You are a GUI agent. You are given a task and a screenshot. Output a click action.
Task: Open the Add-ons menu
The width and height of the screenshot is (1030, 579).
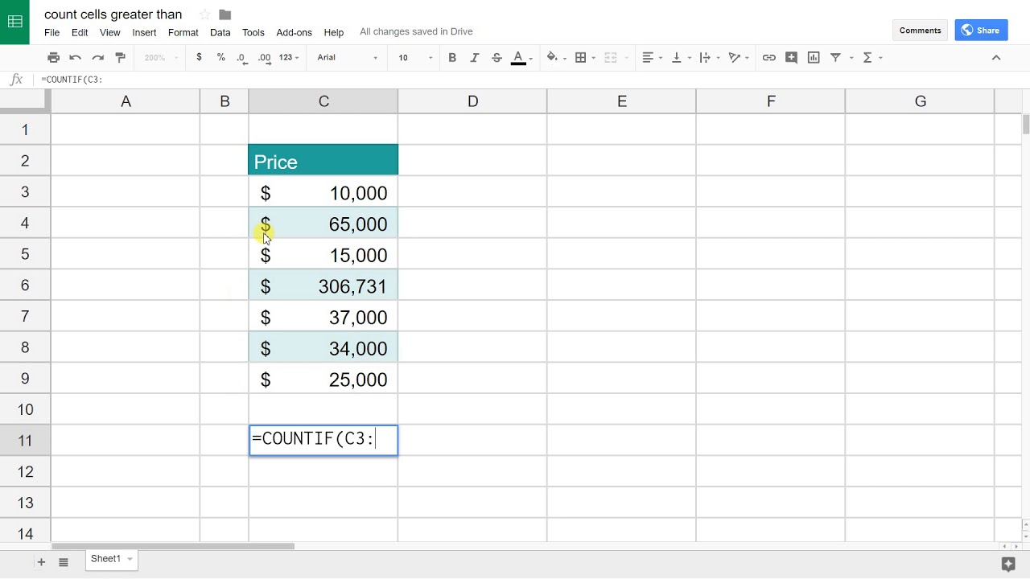(294, 32)
